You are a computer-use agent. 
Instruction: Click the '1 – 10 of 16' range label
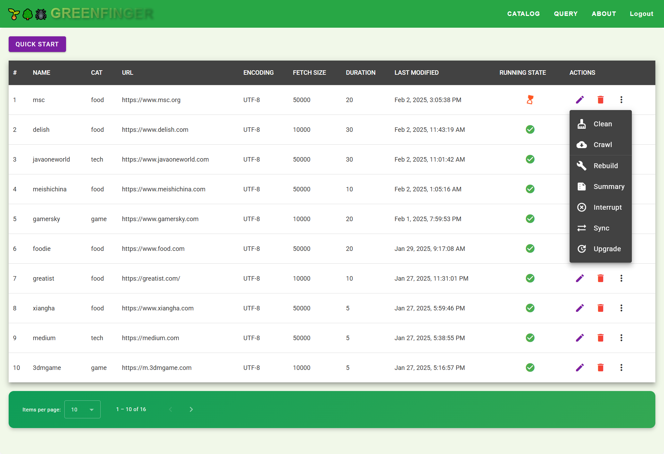click(x=131, y=409)
